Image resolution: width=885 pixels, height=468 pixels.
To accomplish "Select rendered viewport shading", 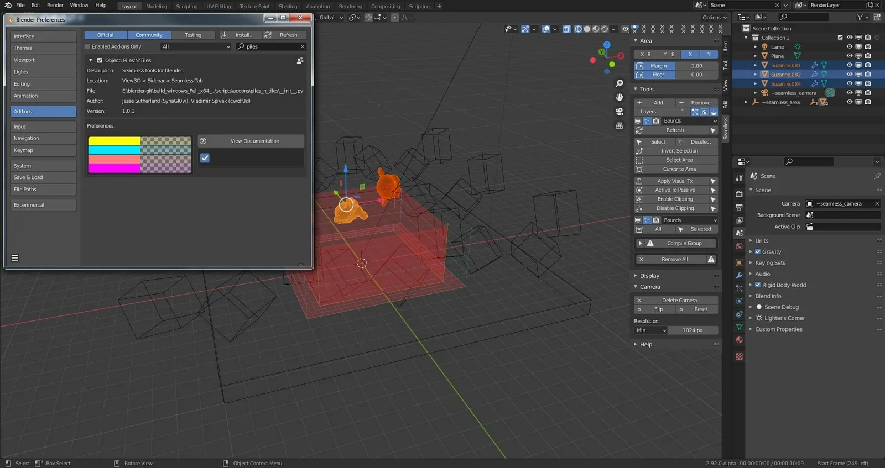I will tap(605, 29).
